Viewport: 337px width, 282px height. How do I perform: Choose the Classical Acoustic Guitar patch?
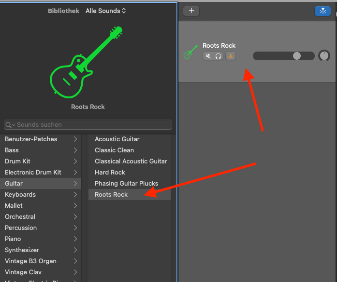(x=130, y=161)
